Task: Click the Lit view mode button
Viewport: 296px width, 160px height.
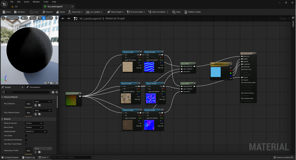Action: 25,18
